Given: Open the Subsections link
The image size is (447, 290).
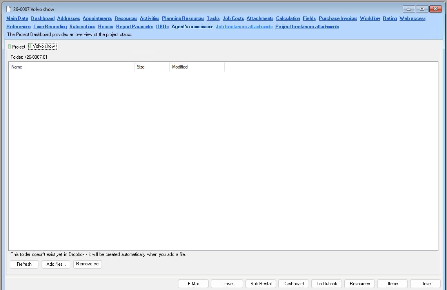Looking at the screenshot, I should [x=82, y=27].
